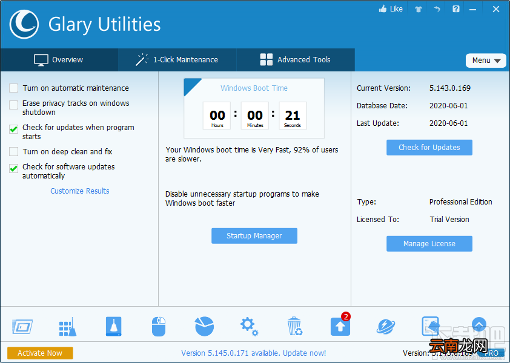
Task: Open the gears Process Manager icon
Action: [x=249, y=327]
